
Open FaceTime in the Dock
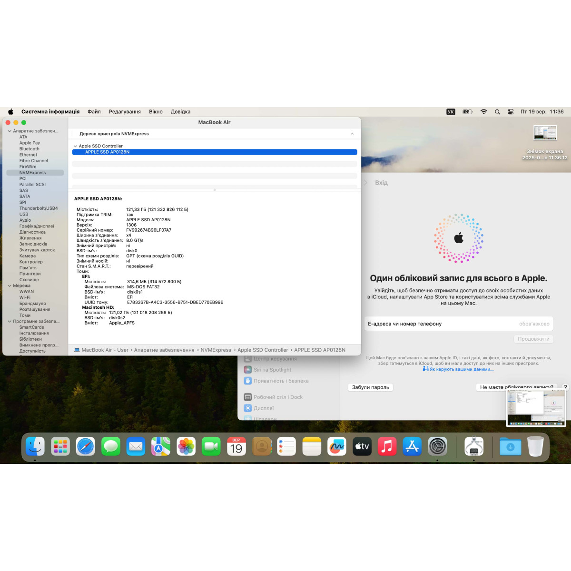(211, 446)
